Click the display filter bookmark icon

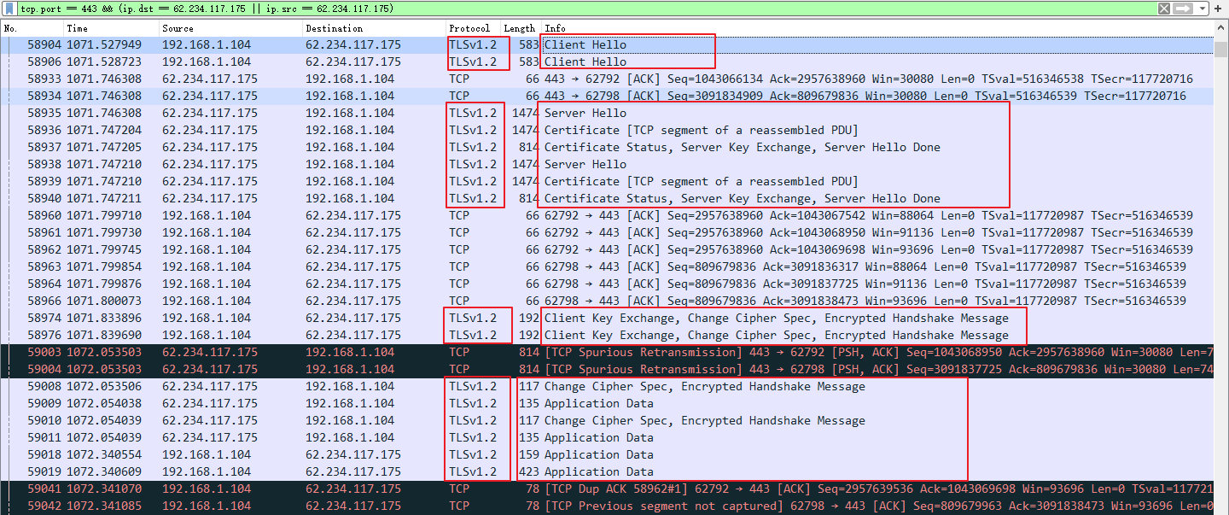9,9
